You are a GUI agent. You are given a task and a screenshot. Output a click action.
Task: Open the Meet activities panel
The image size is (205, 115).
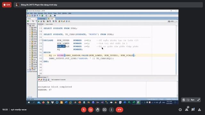point(199,110)
